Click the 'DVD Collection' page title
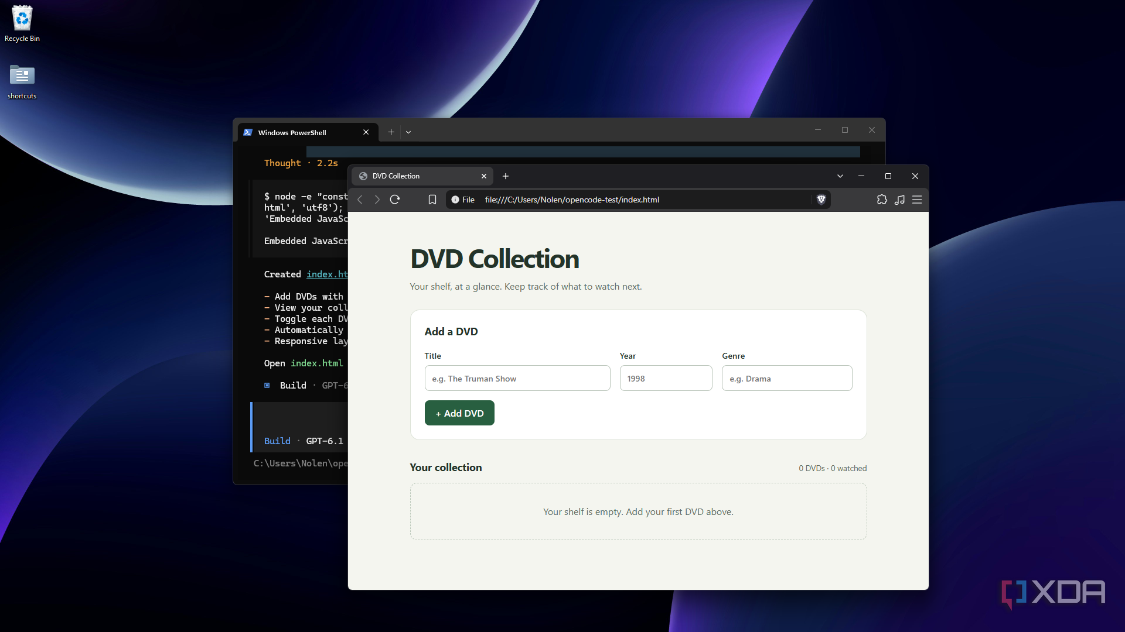 [x=495, y=259]
